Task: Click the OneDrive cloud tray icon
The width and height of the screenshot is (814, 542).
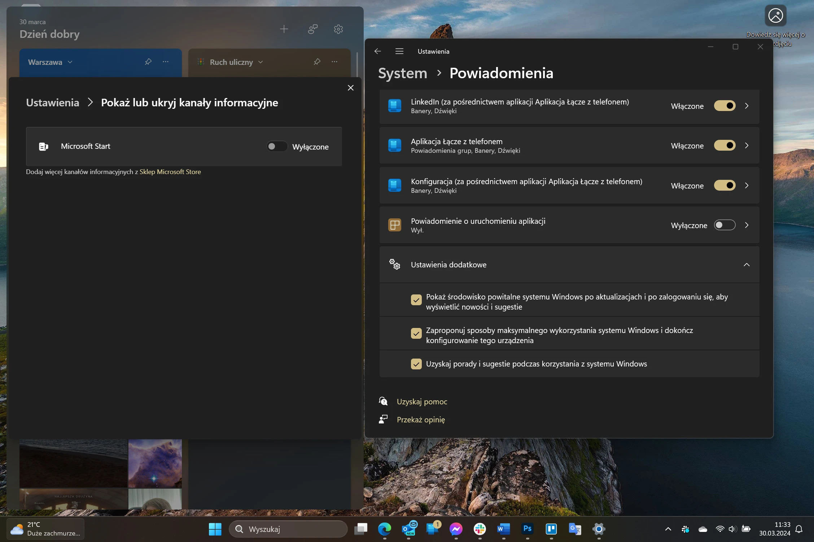Action: [x=703, y=529]
